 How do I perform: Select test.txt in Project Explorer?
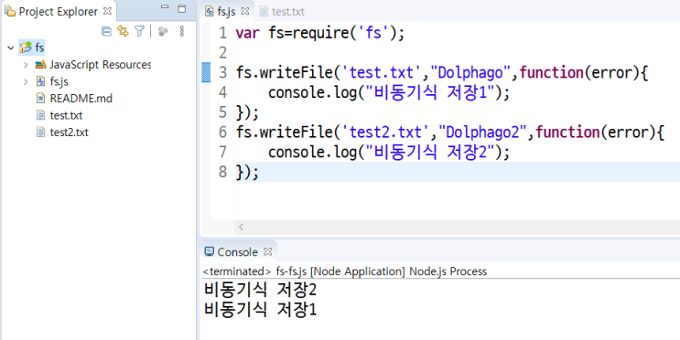coord(66,116)
